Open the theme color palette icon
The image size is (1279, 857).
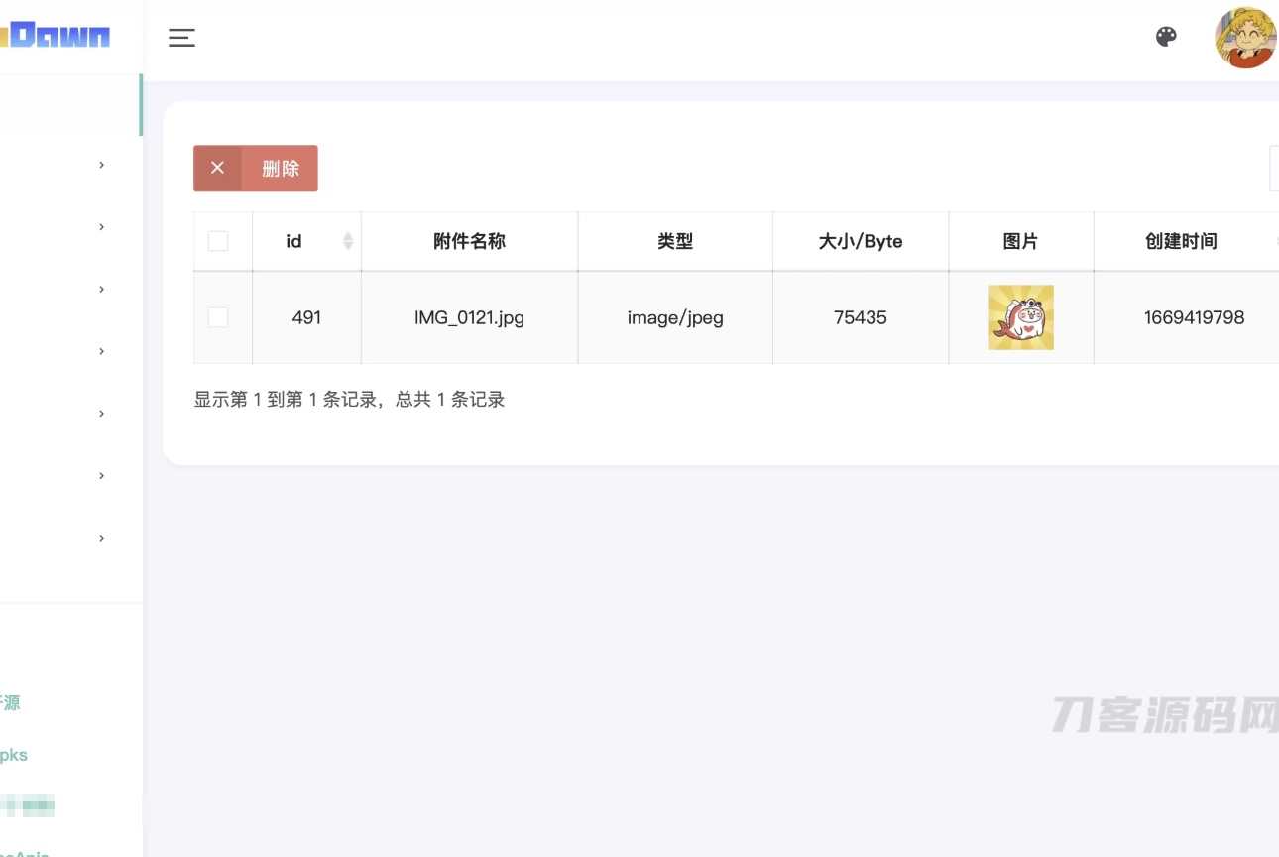pyautogui.click(x=1166, y=37)
